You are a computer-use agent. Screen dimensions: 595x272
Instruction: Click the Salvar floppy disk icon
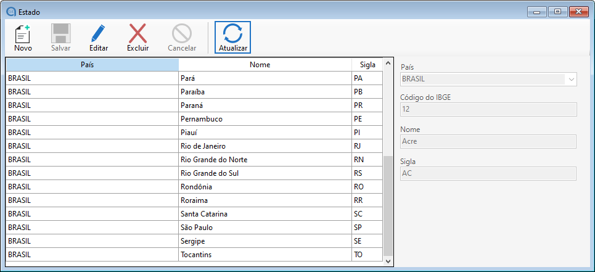[x=60, y=34]
